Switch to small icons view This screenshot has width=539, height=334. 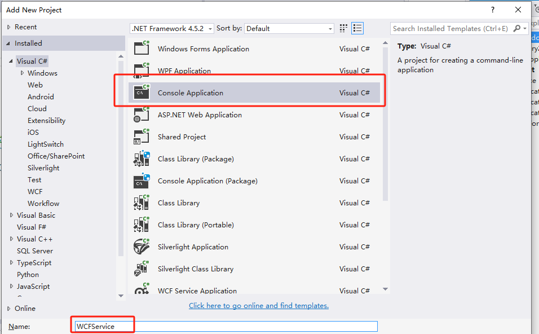(343, 28)
